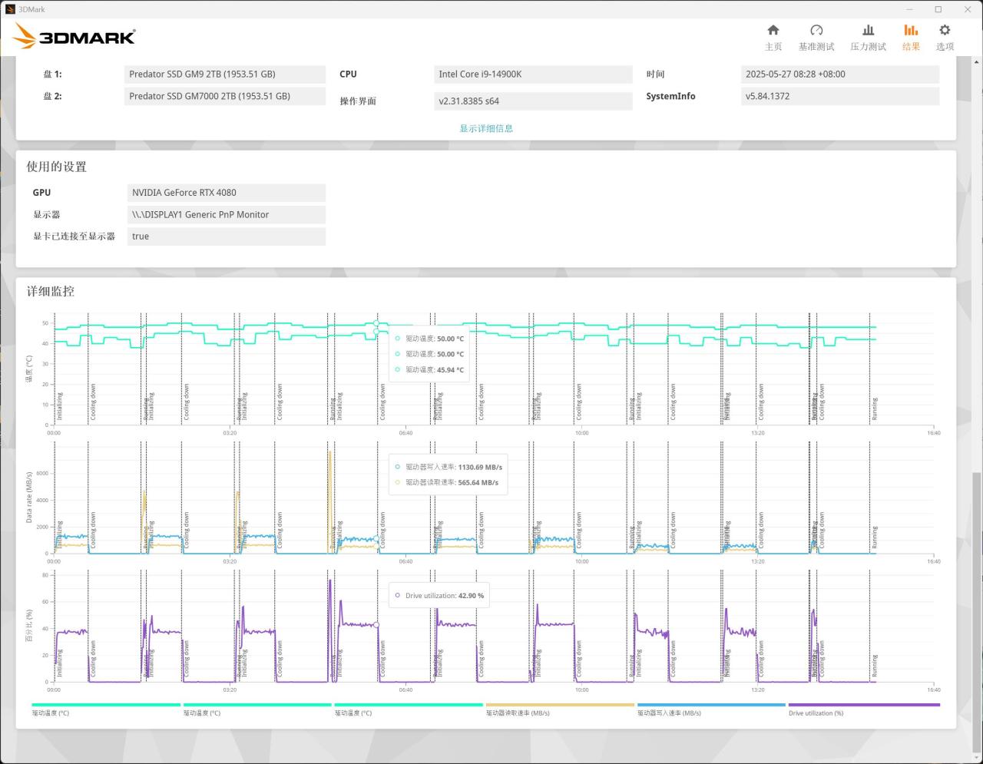Click the 盘 1: label
The image size is (983, 764).
tap(52, 74)
